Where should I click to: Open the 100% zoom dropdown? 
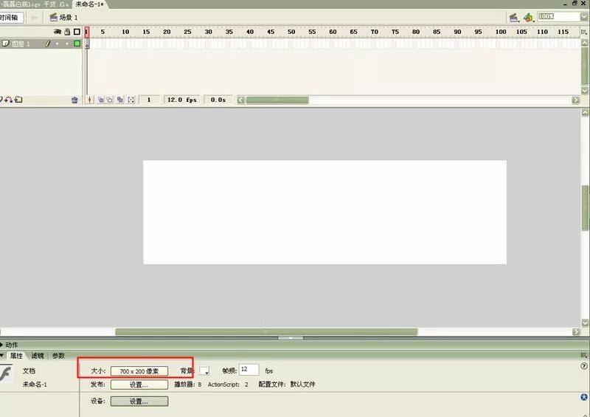584,16
